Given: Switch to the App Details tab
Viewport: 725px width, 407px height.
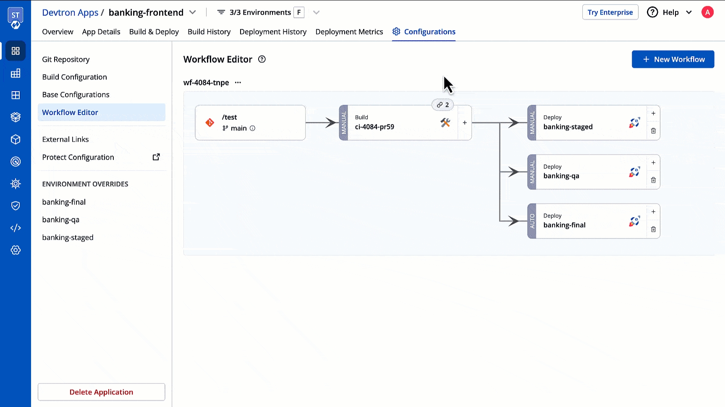Looking at the screenshot, I should [x=101, y=32].
